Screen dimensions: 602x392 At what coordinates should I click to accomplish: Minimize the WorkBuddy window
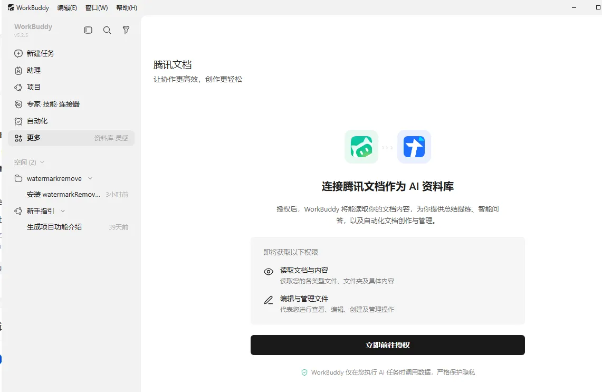click(574, 8)
